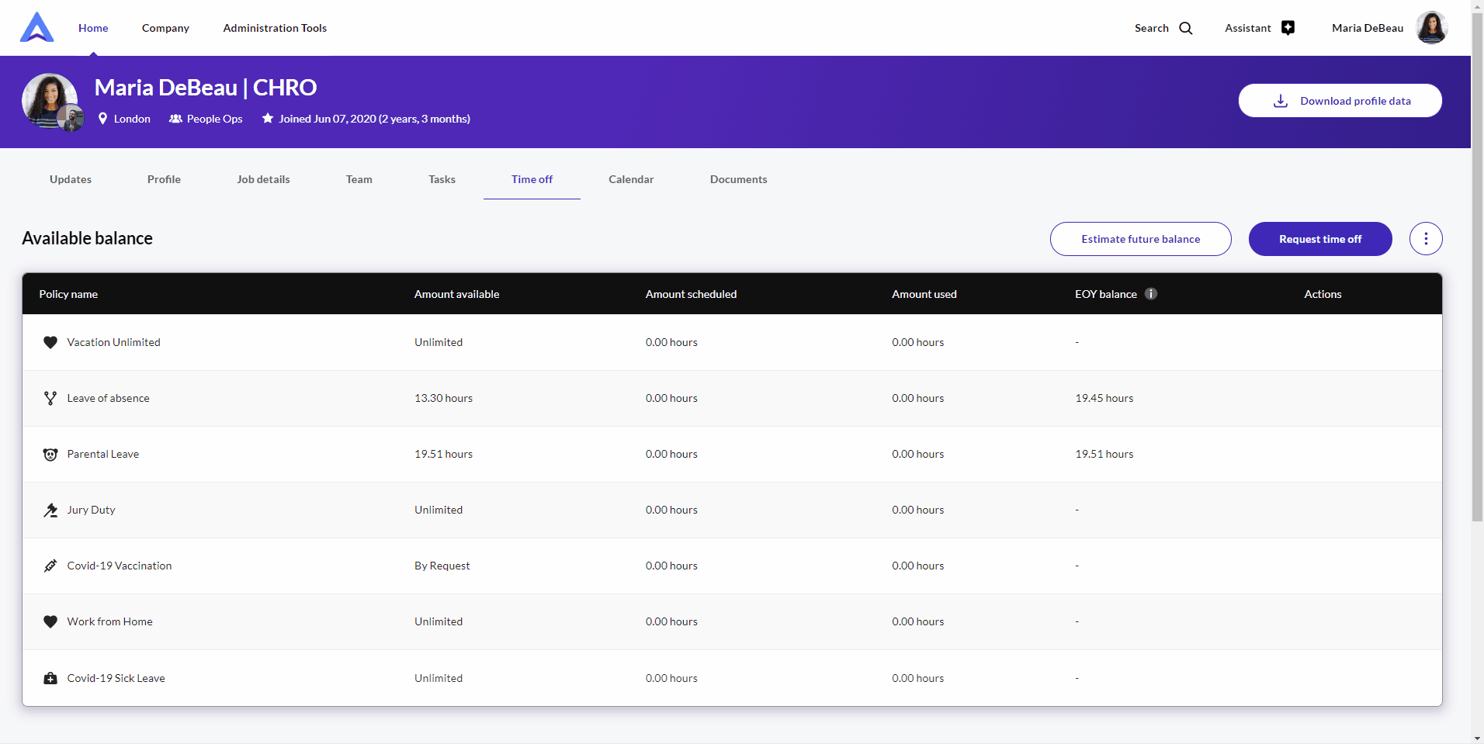The height and width of the screenshot is (744, 1484).
Task: Click the Jury Duty gavel icon
Action: [x=50, y=510]
